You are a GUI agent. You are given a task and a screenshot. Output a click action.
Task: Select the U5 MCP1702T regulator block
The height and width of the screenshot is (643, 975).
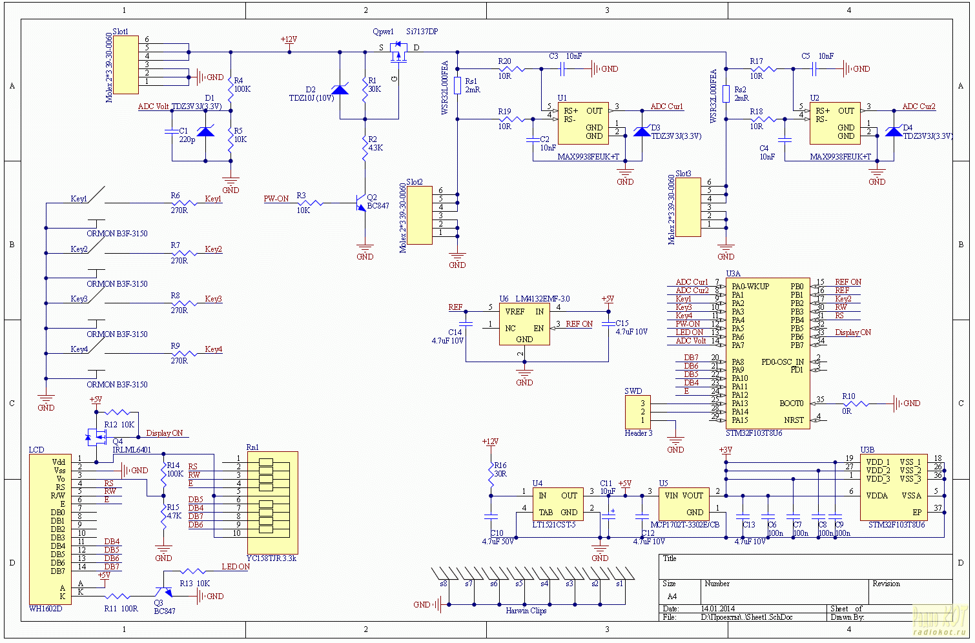684,504
